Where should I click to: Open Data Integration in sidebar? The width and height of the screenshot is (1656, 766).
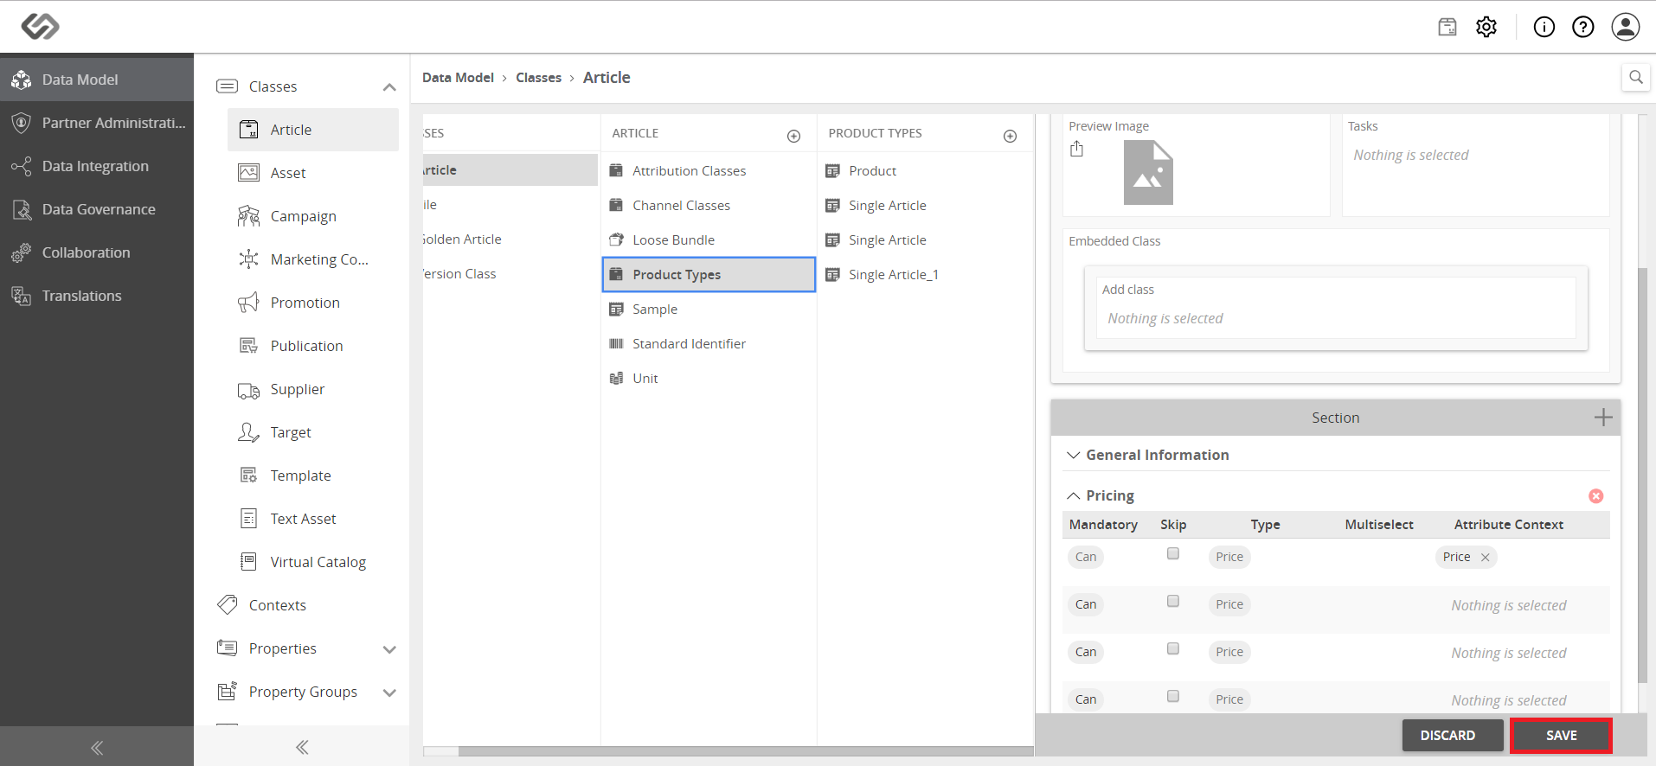[97, 166]
